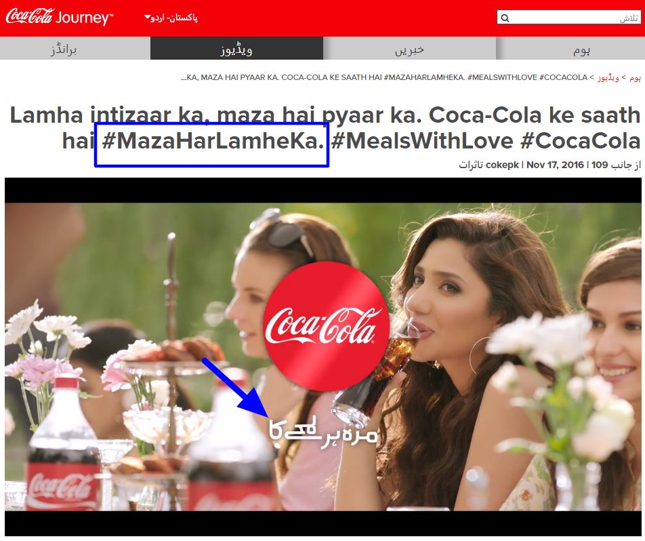Click the uppercase breadcrumb title text
This screenshot has width=645, height=541.
pyautogui.click(x=384, y=77)
